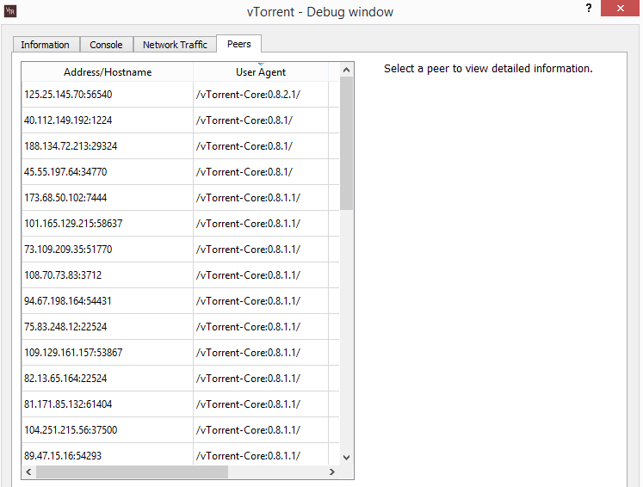Switch to the Network Traffic tab
The image size is (643, 487).
tap(175, 44)
